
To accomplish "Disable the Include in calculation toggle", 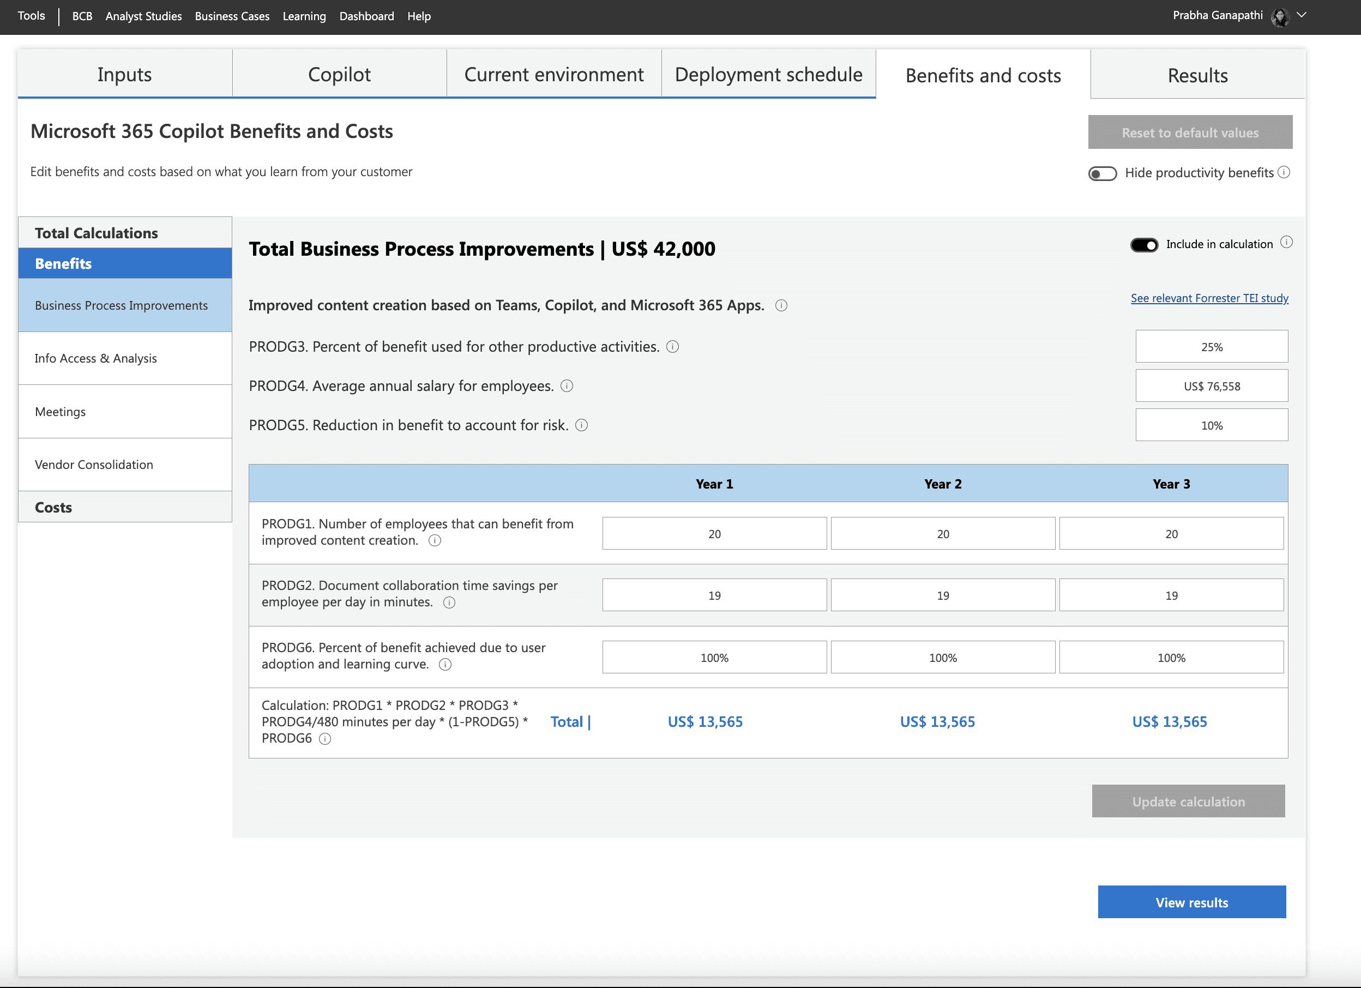I will tap(1144, 244).
